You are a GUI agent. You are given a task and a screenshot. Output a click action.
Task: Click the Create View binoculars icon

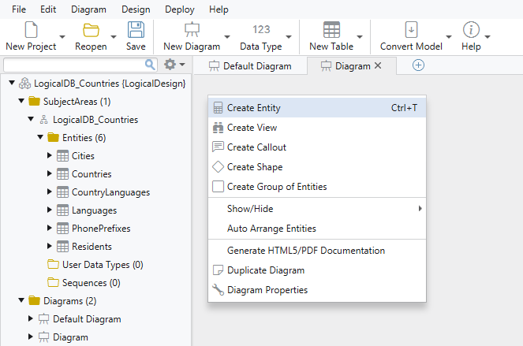click(x=218, y=128)
